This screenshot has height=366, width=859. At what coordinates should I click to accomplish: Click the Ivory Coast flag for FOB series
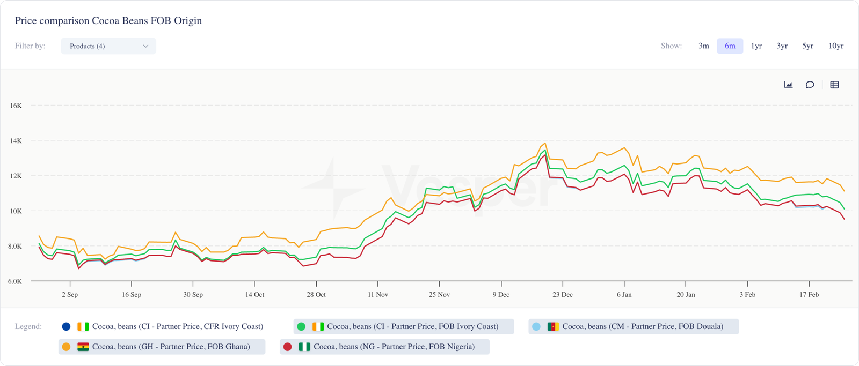pos(318,326)
